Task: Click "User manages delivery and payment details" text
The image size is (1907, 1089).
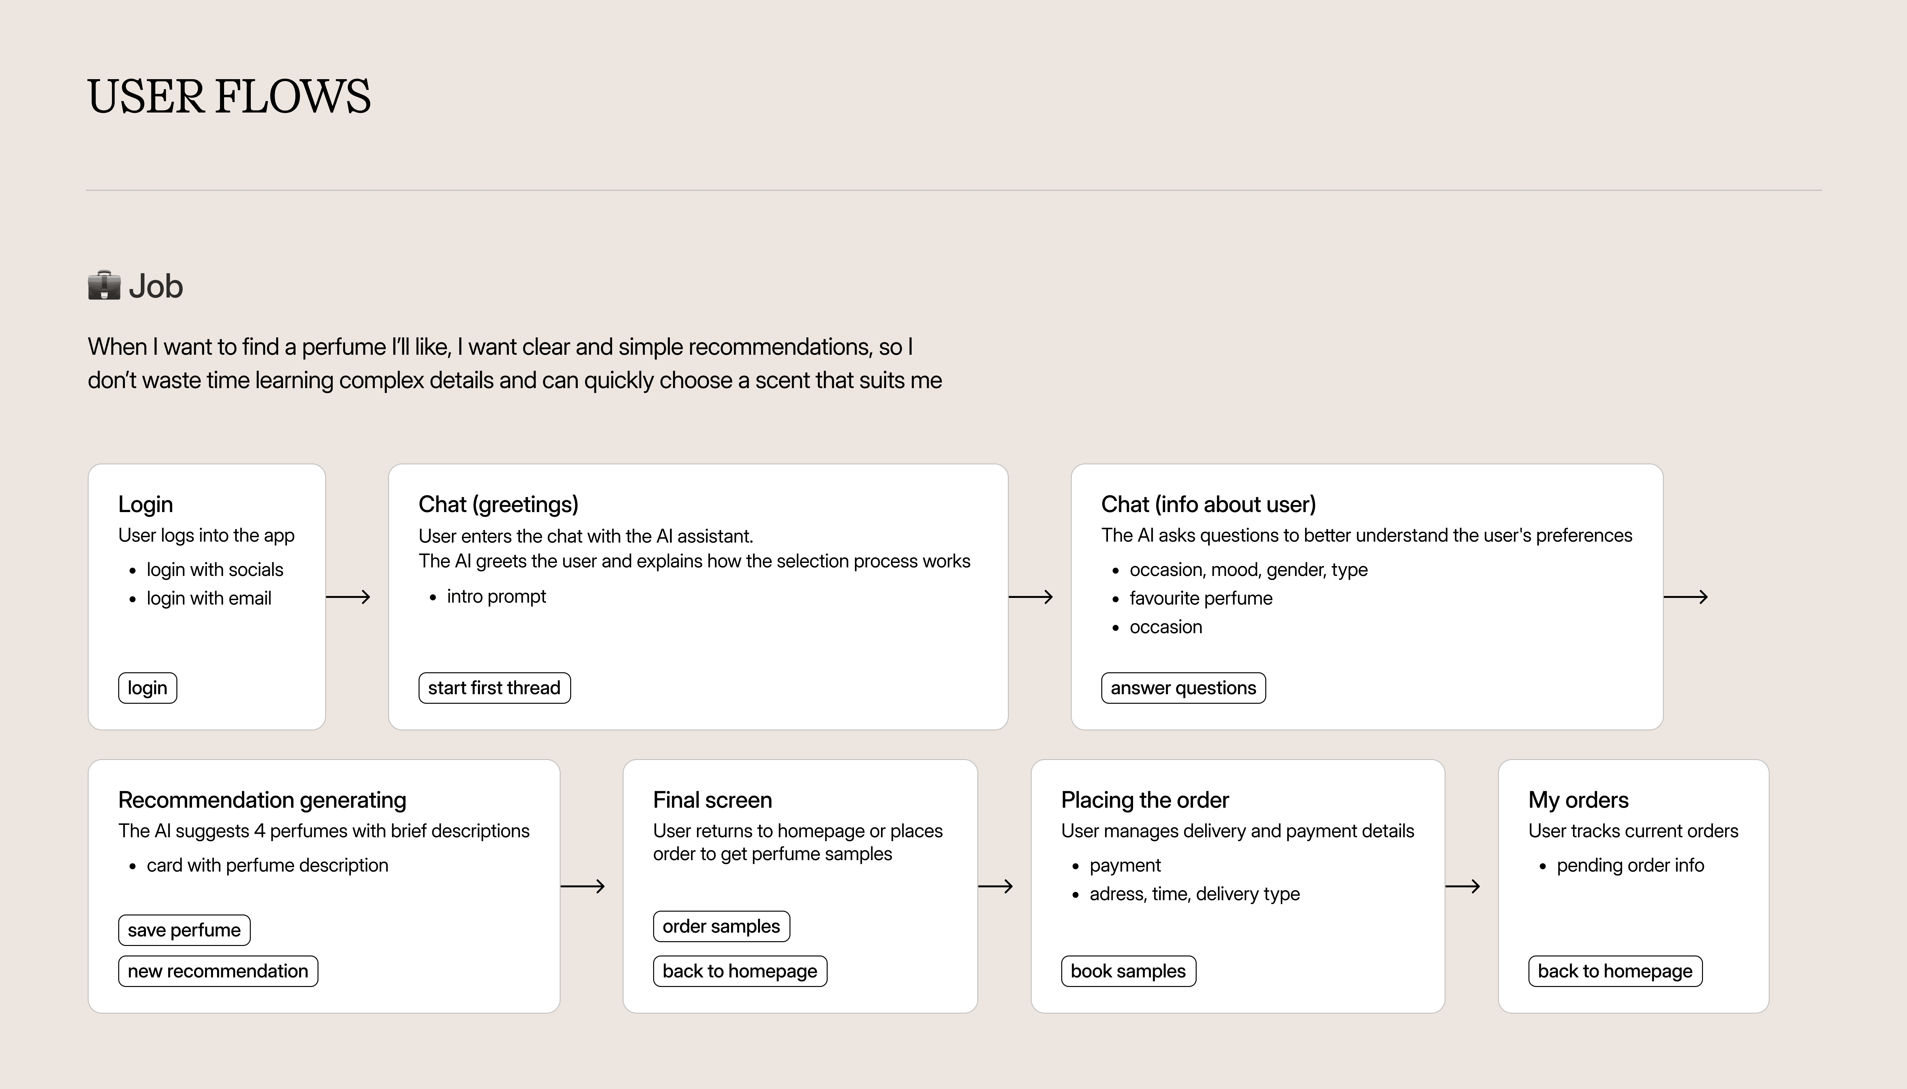Action: point(1238,831)
